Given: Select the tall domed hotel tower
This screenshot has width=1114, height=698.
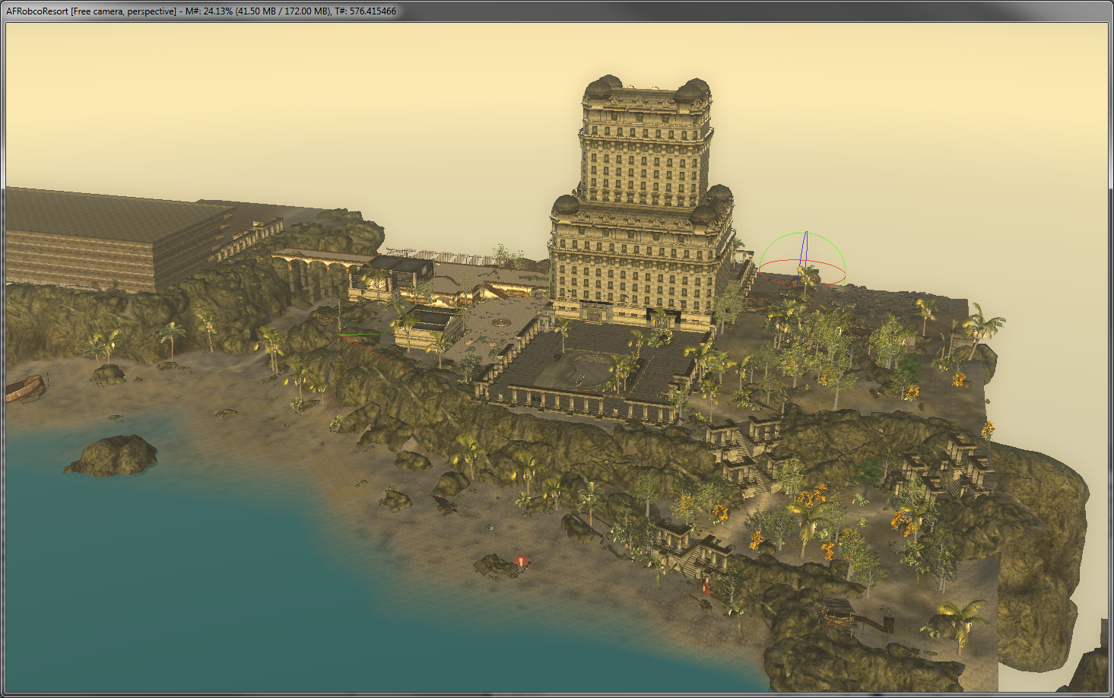Looking at the screenshot, I should point(643,201).
